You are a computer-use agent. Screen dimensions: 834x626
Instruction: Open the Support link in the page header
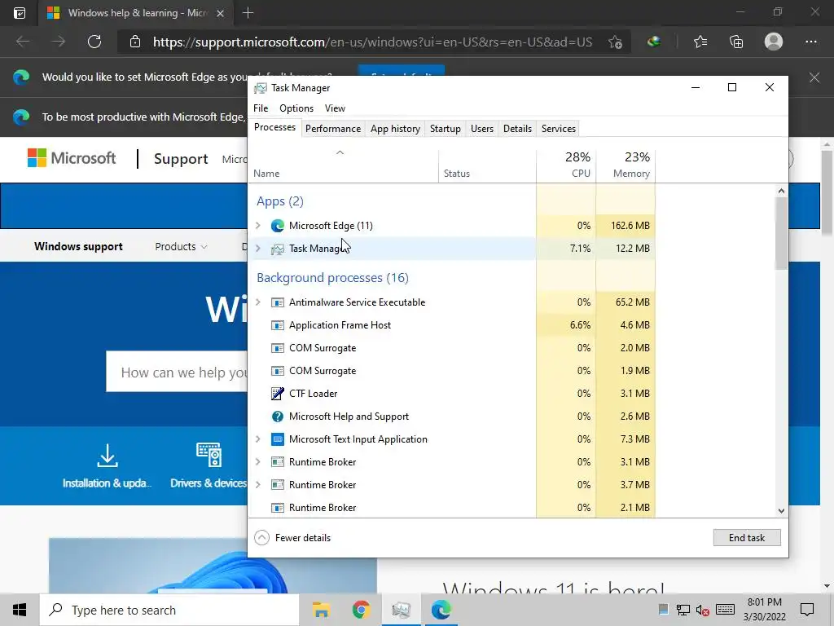[181, 159]
